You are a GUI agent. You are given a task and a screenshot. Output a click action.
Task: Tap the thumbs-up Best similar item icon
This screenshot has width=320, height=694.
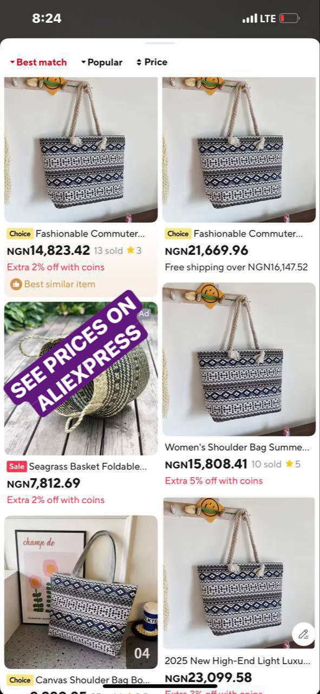16,284
